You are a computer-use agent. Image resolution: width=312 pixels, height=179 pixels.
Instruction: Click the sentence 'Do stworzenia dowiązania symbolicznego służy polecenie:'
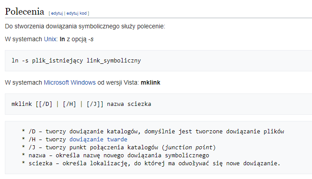click(x=85, y=26)
